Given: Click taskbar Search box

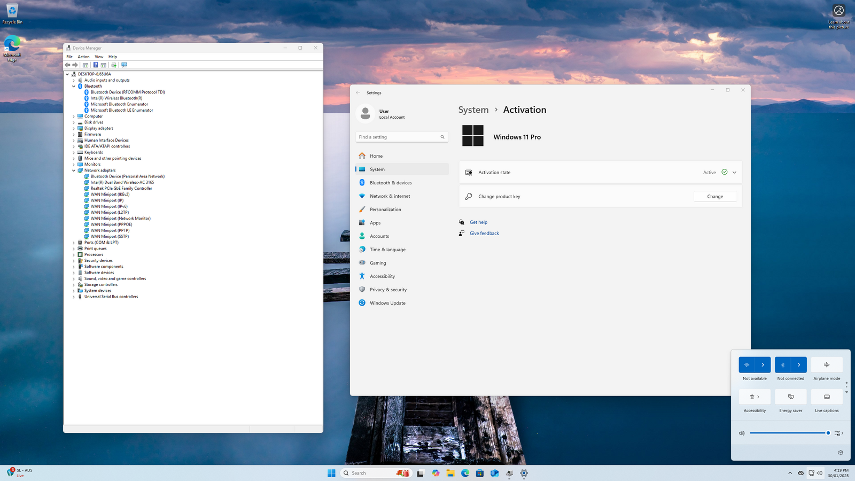Looking at the screenshot, I should (376, 473).
